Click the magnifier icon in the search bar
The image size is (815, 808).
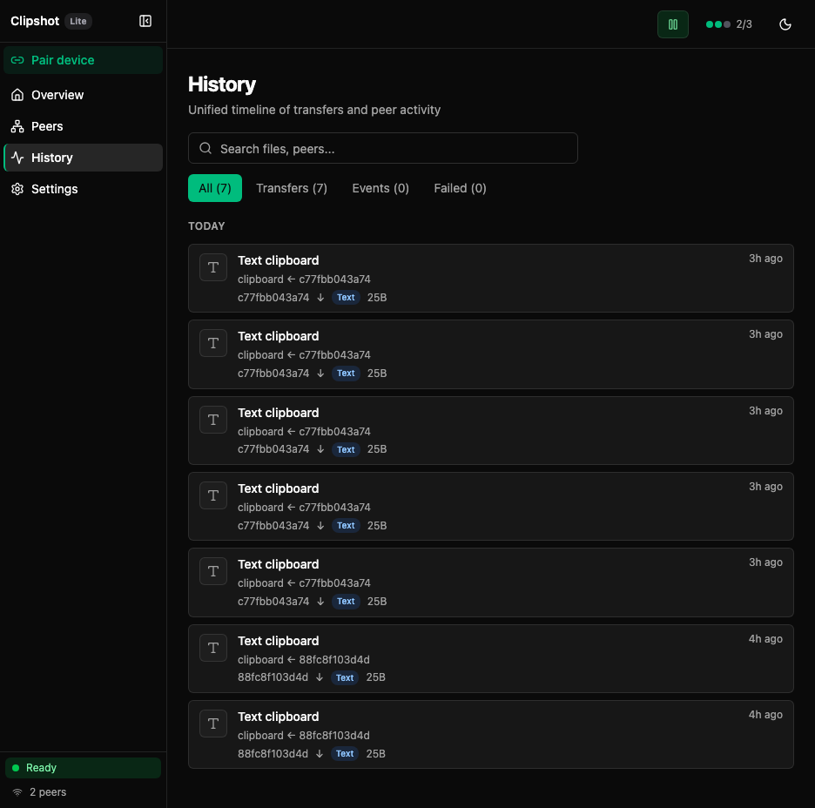(x=205, y=148)
